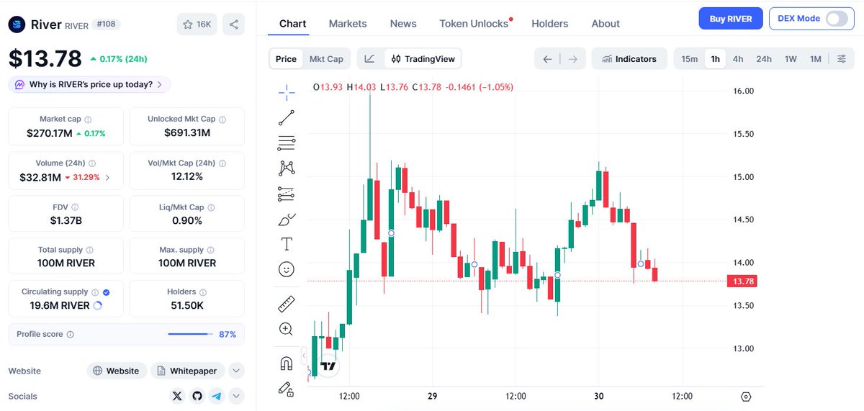Redo chart action arrow

(x=572, y=59)
